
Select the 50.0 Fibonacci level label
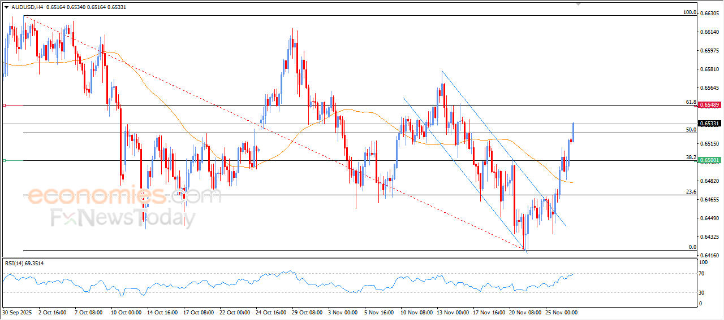690,130
